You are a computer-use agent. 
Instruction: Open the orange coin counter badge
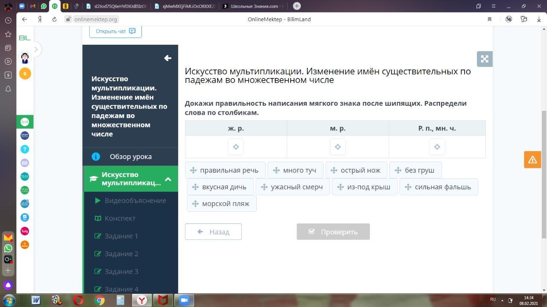pos(25,74)
